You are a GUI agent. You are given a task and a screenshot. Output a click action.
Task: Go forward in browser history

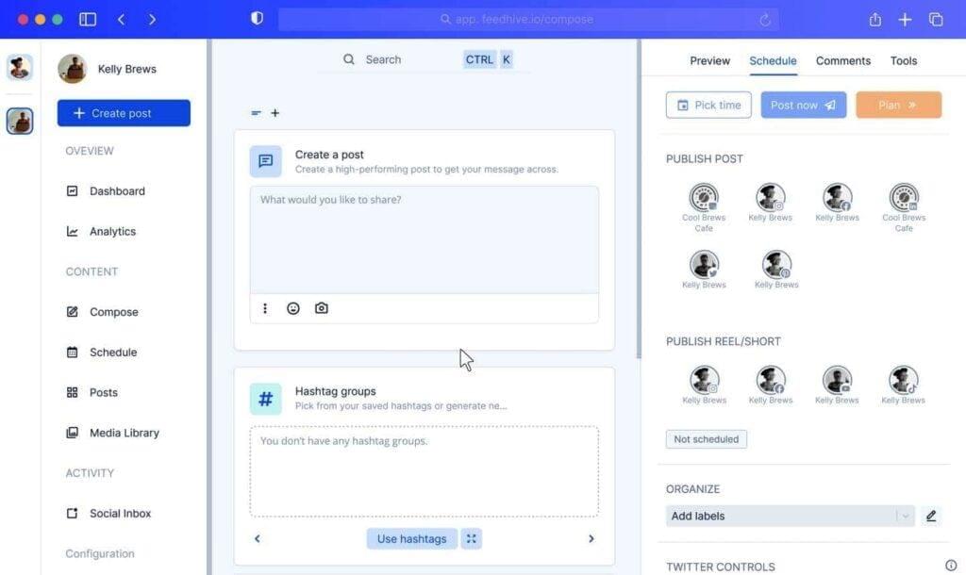pos(152,19)
